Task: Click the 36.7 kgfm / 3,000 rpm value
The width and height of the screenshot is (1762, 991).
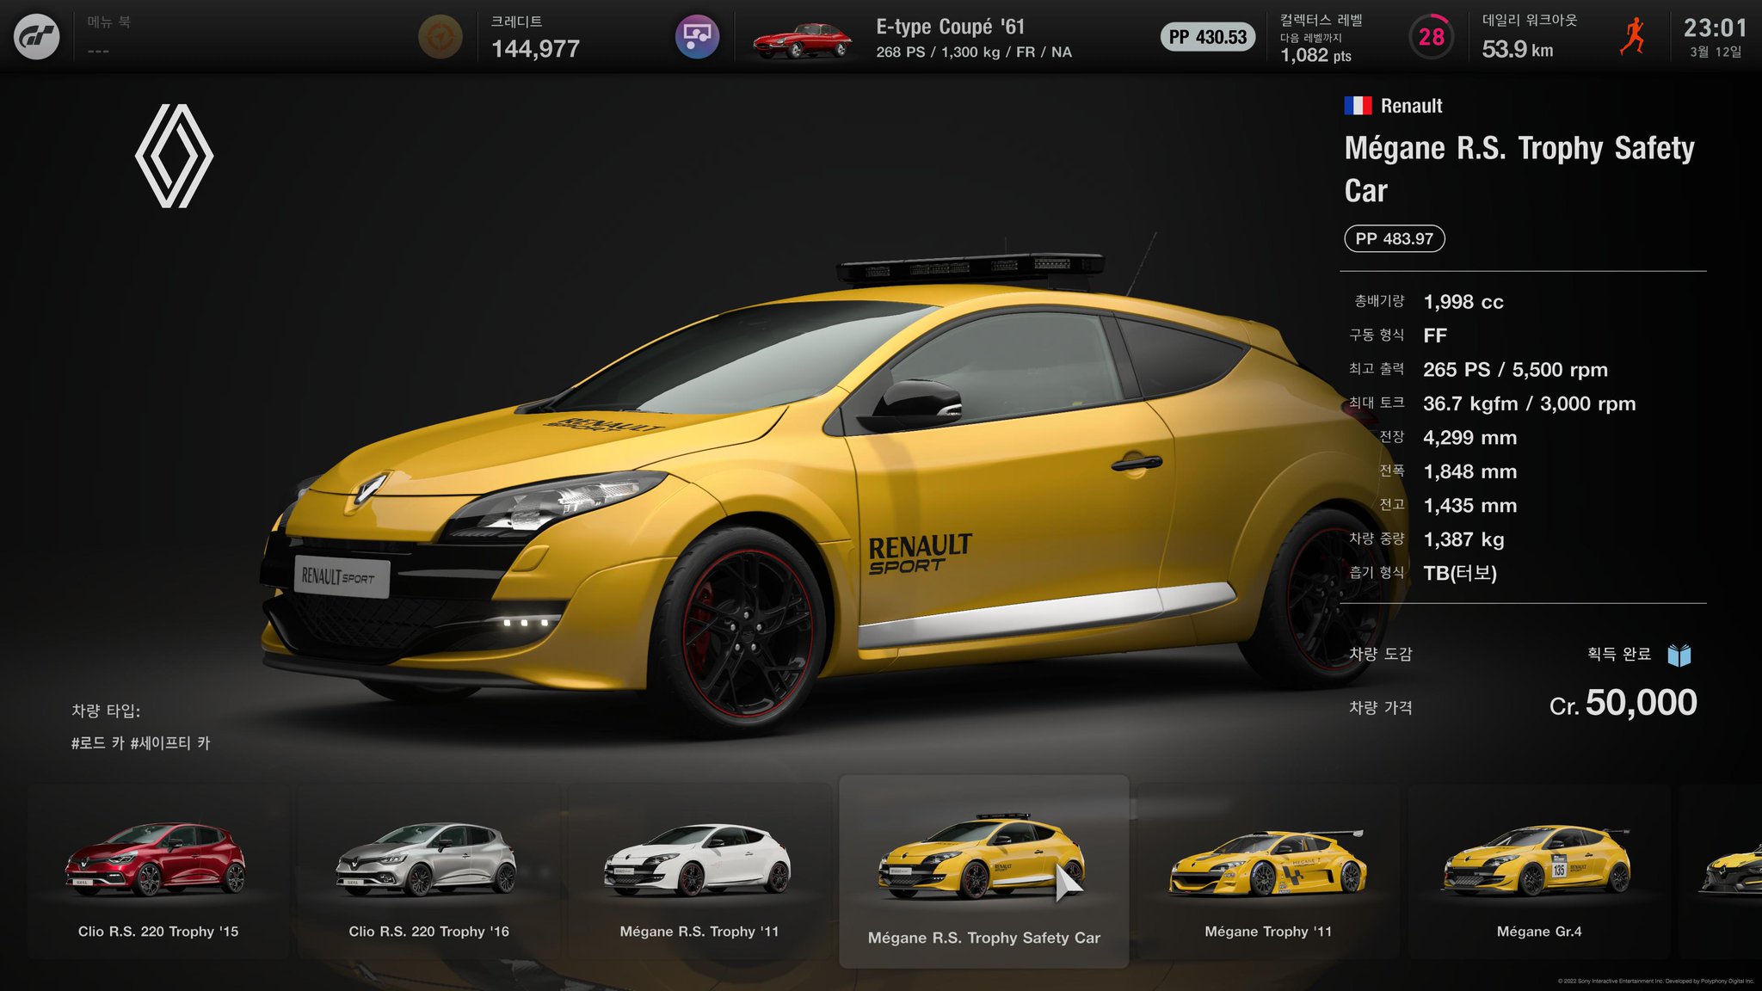Action: coord(1530,403)
